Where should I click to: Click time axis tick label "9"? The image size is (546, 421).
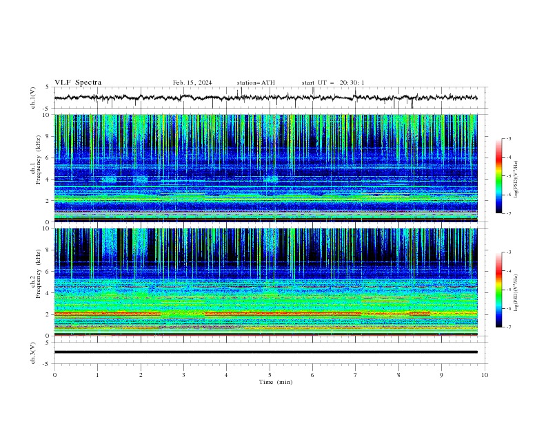(441, 375)
